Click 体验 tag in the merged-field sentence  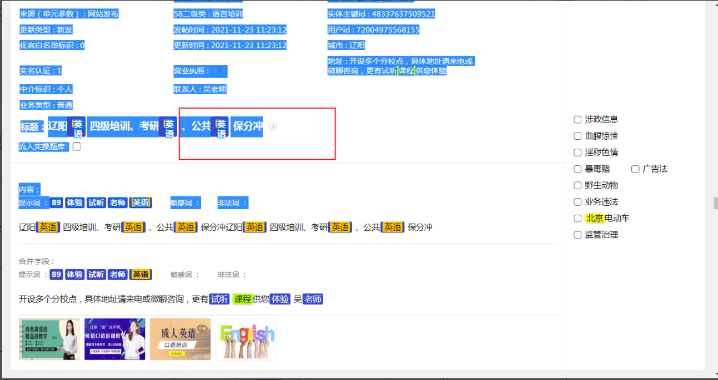coord(280,300)
